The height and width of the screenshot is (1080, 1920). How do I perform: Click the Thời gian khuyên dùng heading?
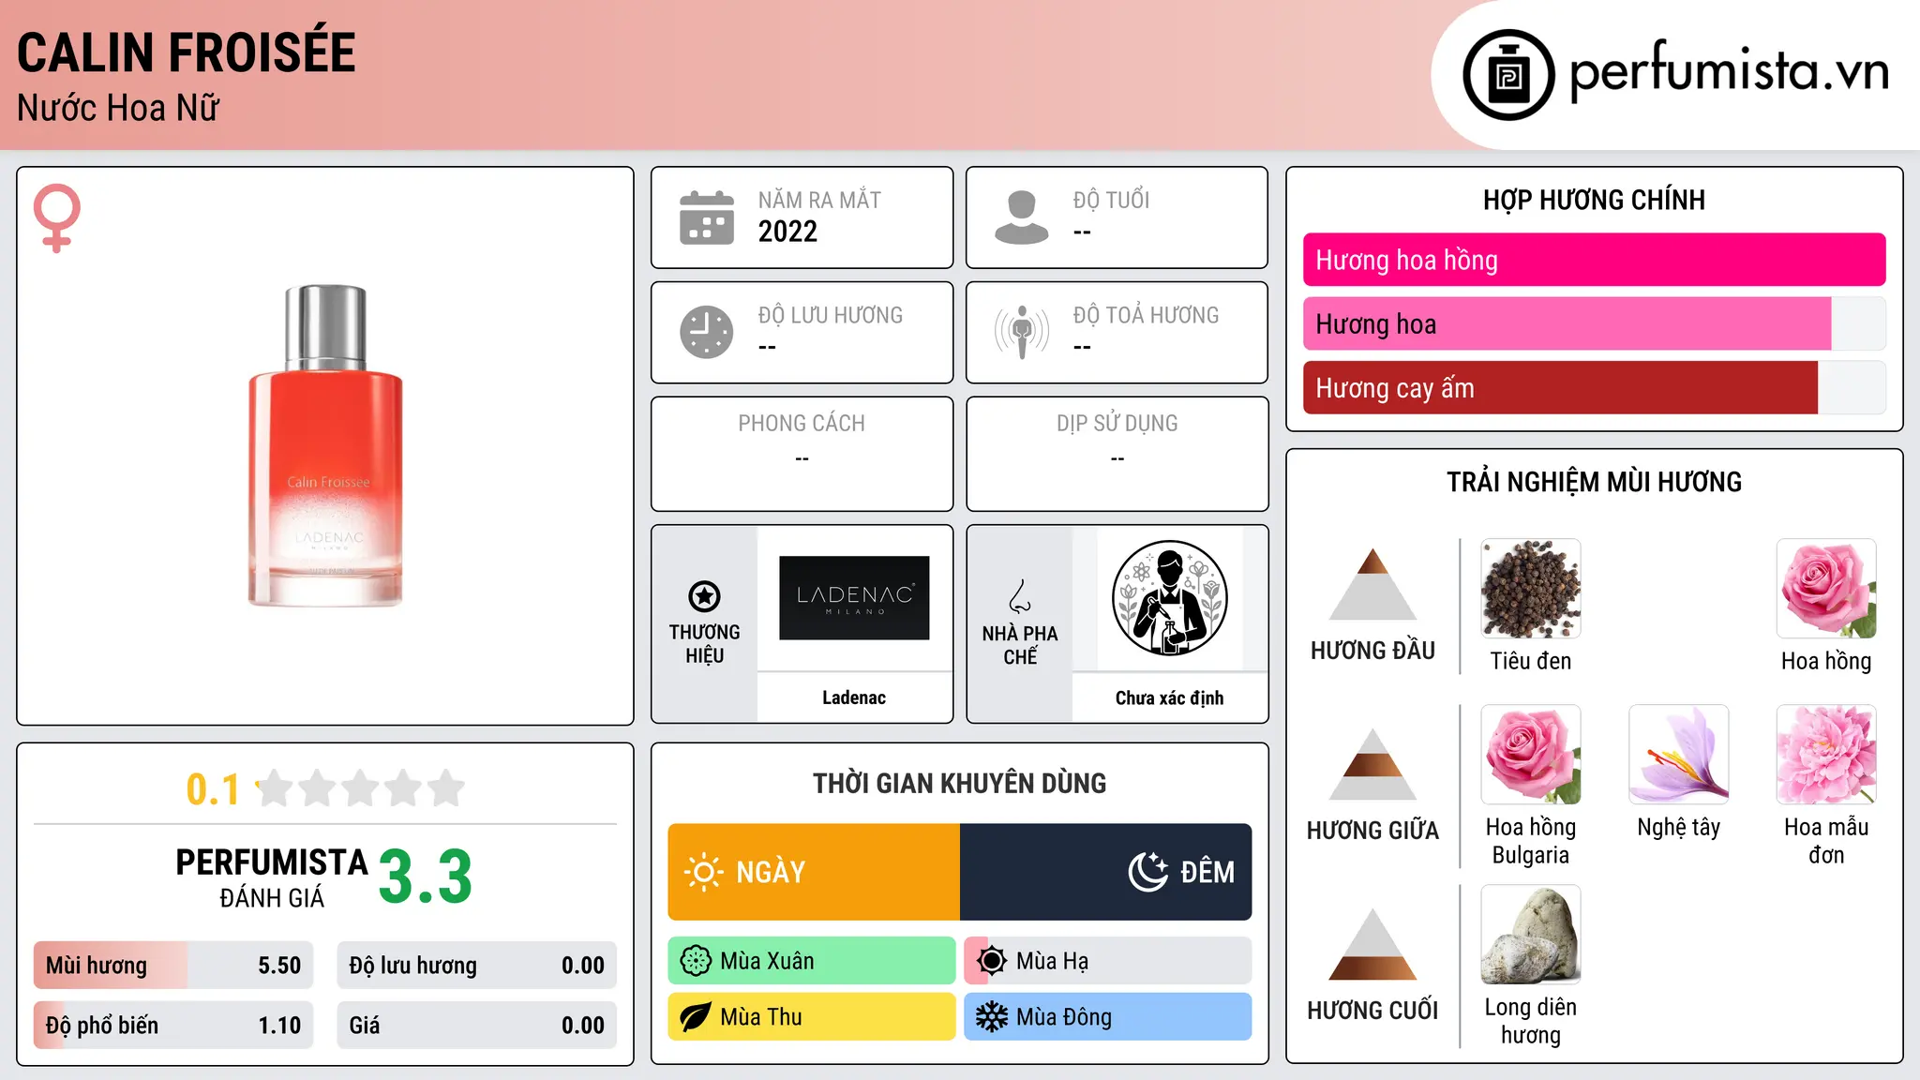click(960, 784)
